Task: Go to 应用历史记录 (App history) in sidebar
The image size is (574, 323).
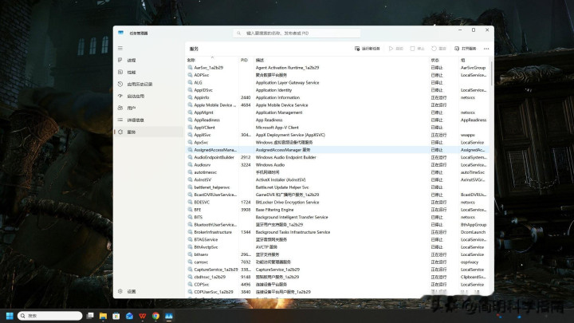Action: coord(139,85)
